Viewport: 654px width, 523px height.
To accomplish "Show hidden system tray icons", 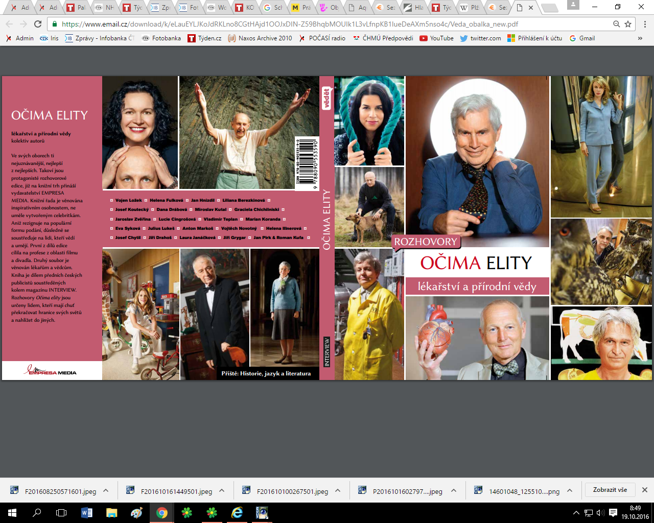I will pyautogui.click(x=576, y=513).
